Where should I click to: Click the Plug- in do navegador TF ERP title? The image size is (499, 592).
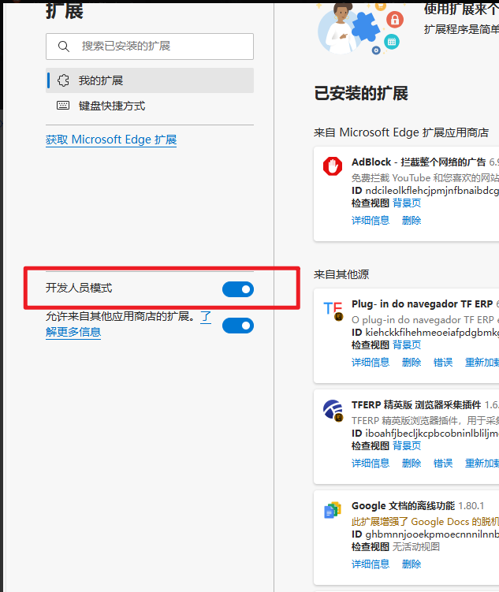422,304
